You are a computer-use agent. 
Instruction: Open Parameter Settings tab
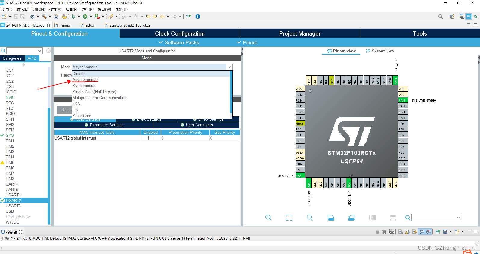tap(104, 125)
